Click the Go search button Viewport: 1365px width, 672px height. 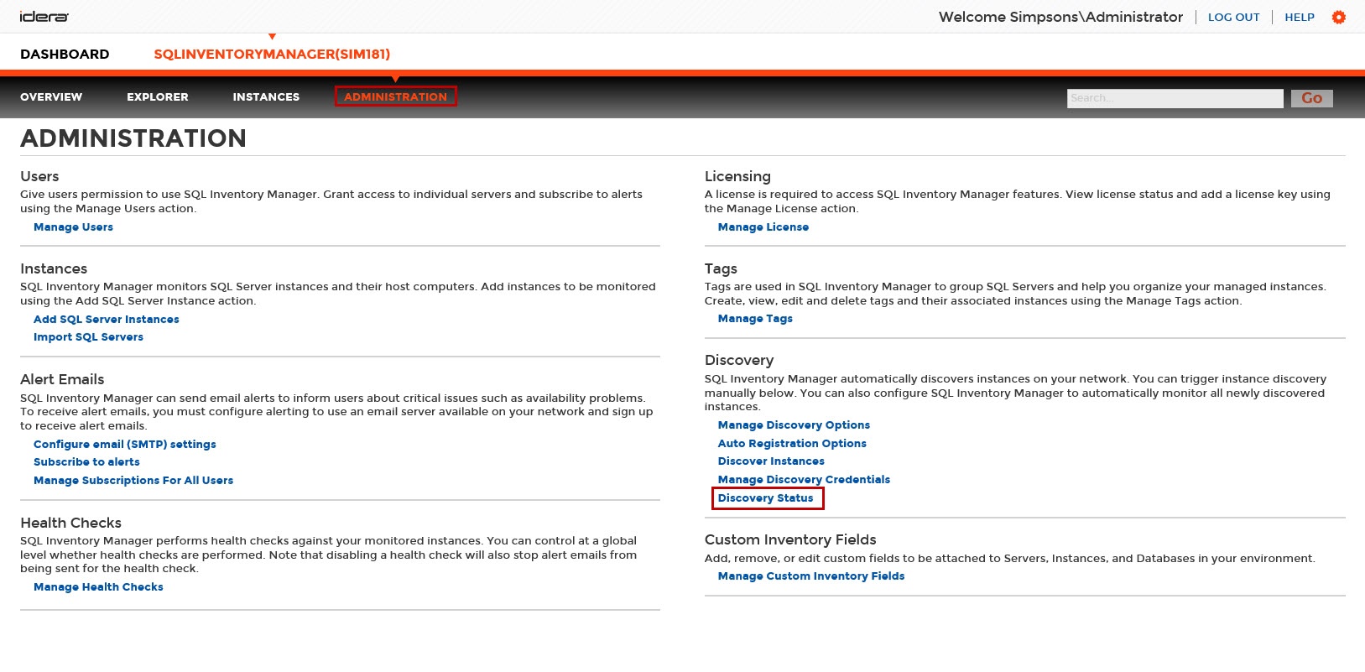[x=1311, y=98]
